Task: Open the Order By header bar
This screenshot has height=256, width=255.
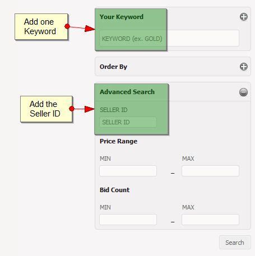Action: coord(173,67)
